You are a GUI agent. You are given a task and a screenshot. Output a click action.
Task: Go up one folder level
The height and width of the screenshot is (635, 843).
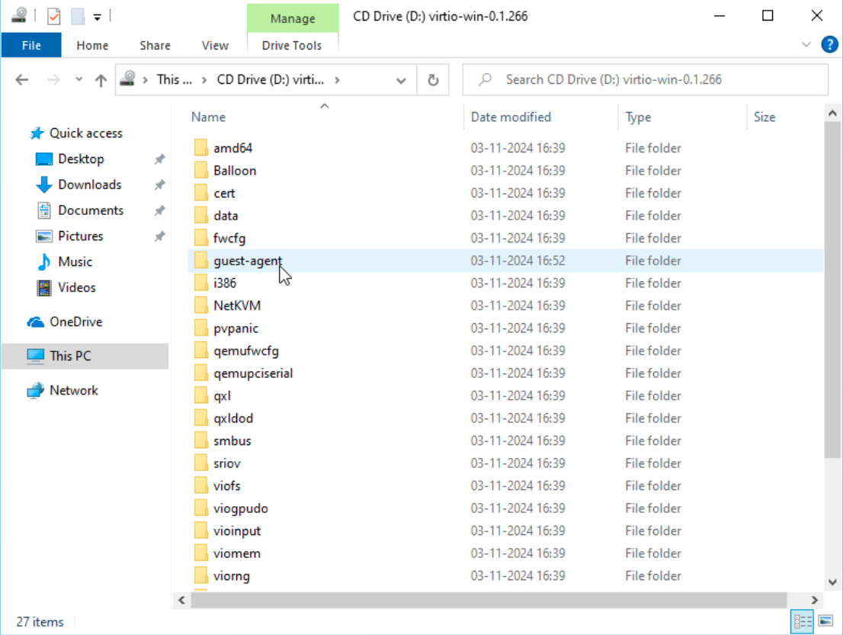(x=101, y=80)
